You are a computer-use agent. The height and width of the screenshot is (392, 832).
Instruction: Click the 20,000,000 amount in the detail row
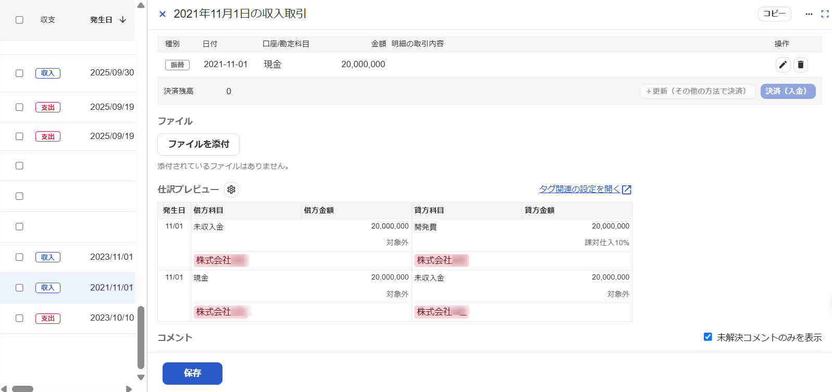[x=363, y=64]
